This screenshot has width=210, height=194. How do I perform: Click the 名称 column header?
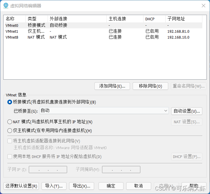tap(15, 19)
